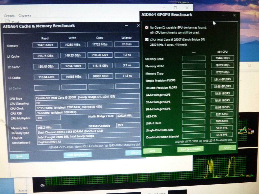The image size is (259, 194).
Task: Click the Double-Precision Mandel result 32.75 FPS
Action: (x=222, y=135)
